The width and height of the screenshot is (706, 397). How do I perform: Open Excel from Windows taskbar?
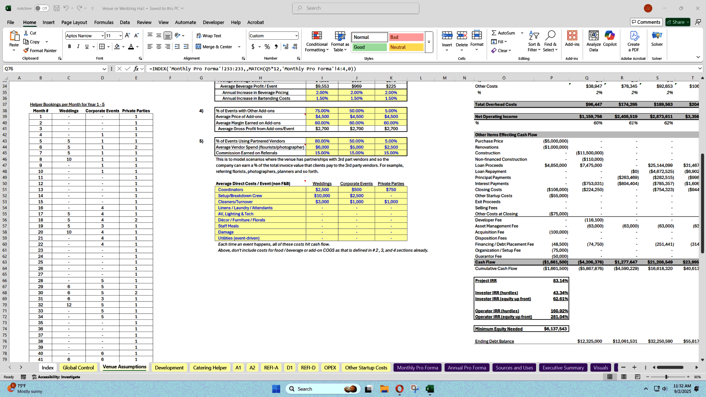coord(430,389)
